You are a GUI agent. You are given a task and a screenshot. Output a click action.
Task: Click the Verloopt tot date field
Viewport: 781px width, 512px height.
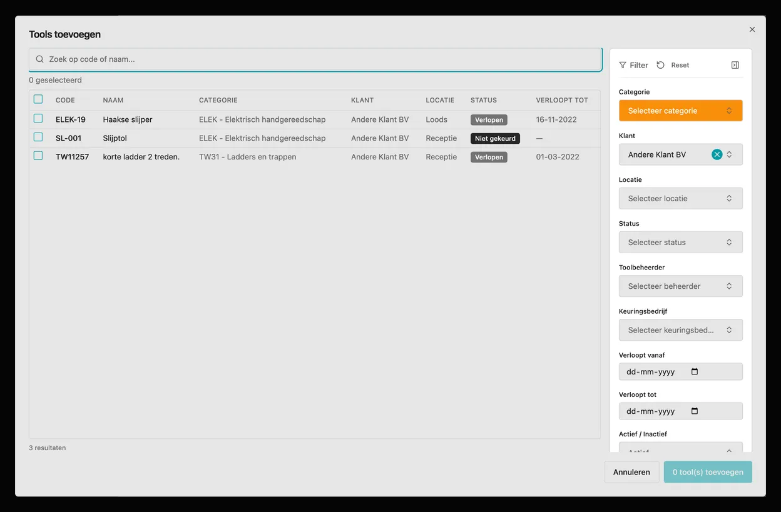681,411
